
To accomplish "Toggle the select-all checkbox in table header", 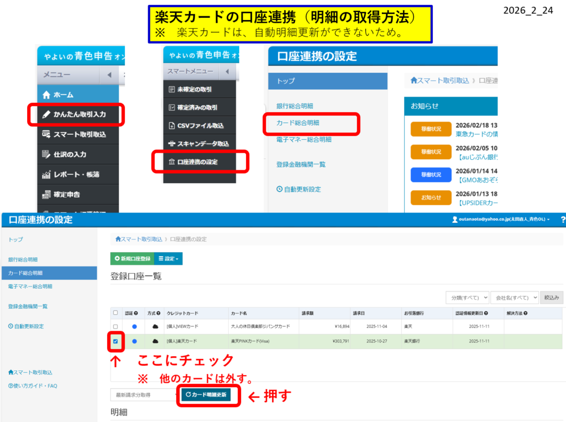I will (115, 313).
